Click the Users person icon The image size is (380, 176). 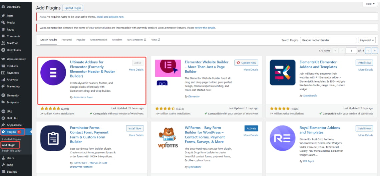pyautogui.click(x=3, y=158)
